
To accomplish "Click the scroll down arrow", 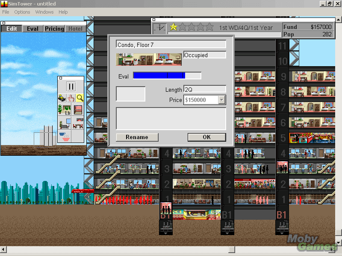I will click(x=338, y=242).
